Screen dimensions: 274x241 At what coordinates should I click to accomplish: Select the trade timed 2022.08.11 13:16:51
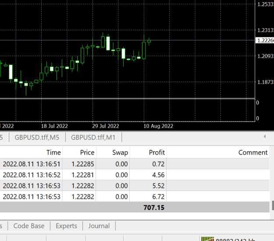135,164
